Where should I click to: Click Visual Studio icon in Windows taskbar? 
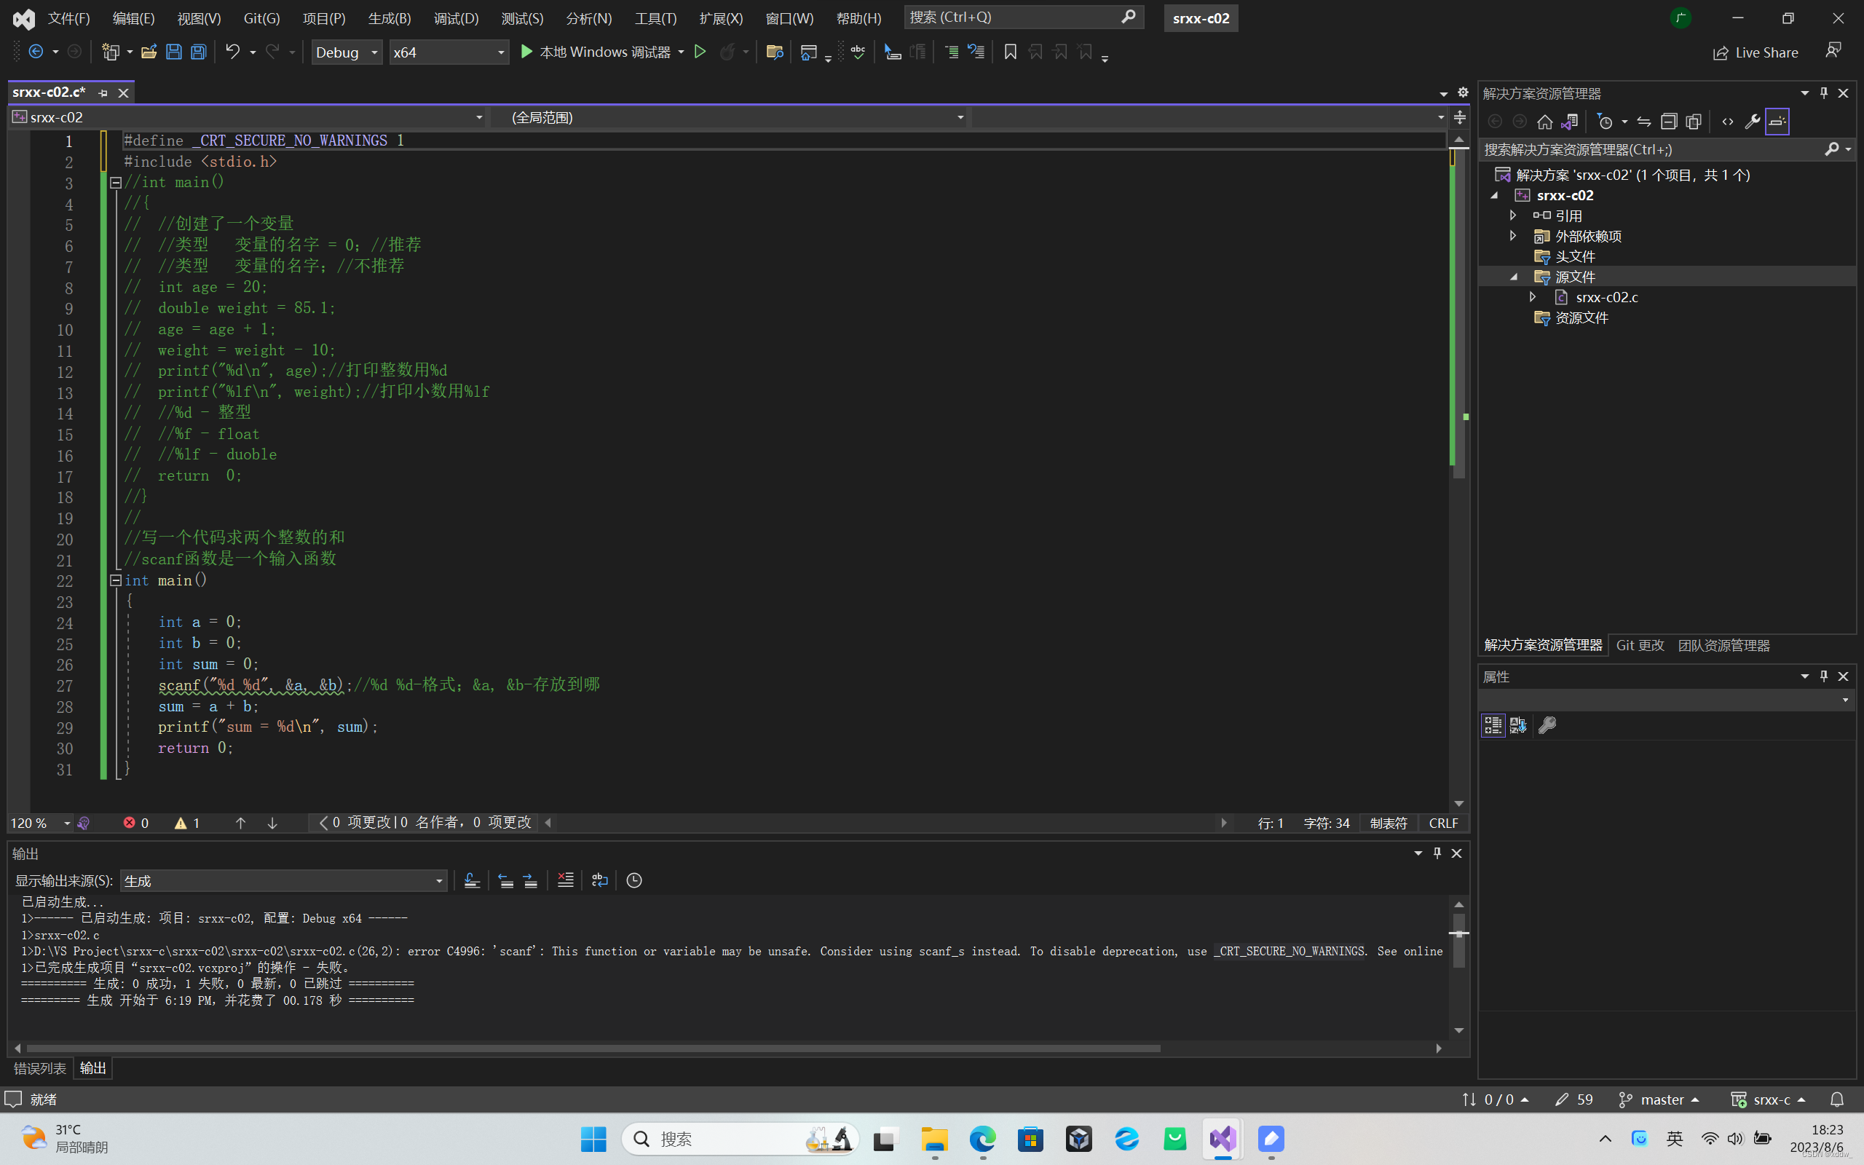(1223, 1139)
